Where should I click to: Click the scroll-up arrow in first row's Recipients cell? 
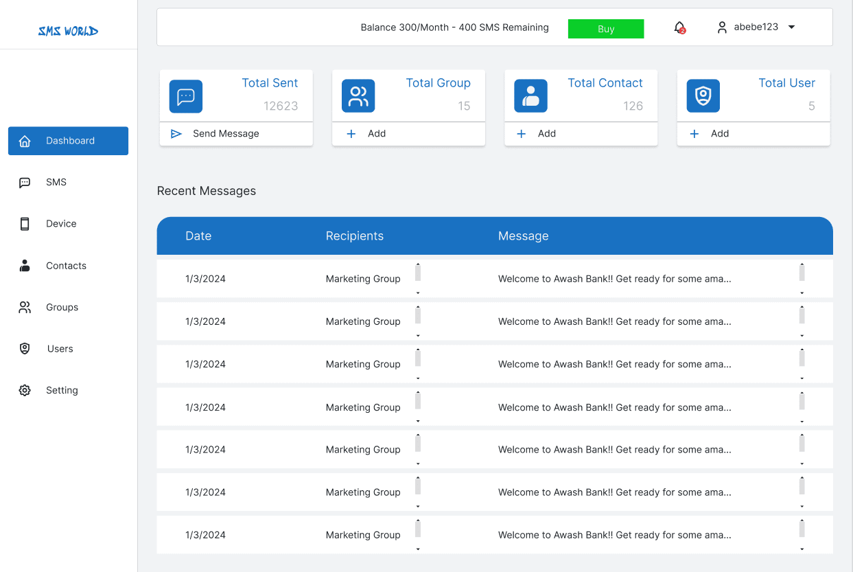point(418,264)
